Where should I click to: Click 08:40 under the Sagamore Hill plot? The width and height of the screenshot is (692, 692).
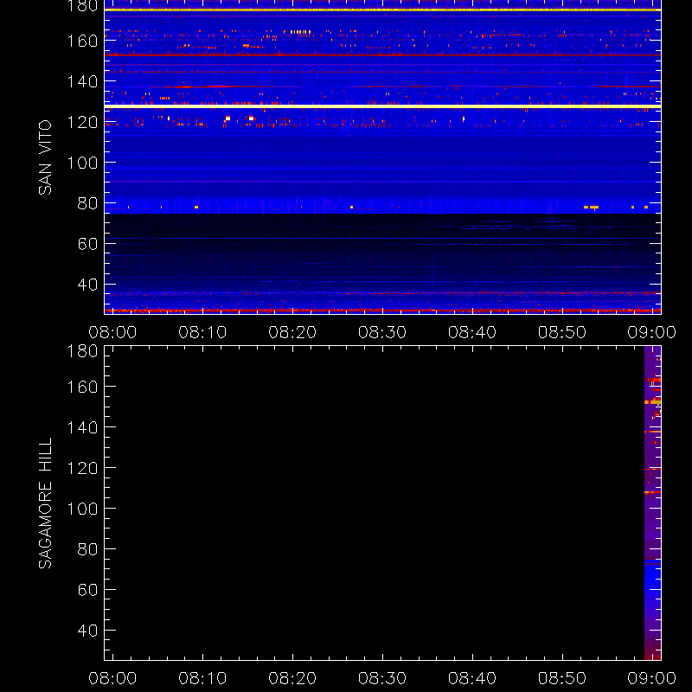coord(472,678)
